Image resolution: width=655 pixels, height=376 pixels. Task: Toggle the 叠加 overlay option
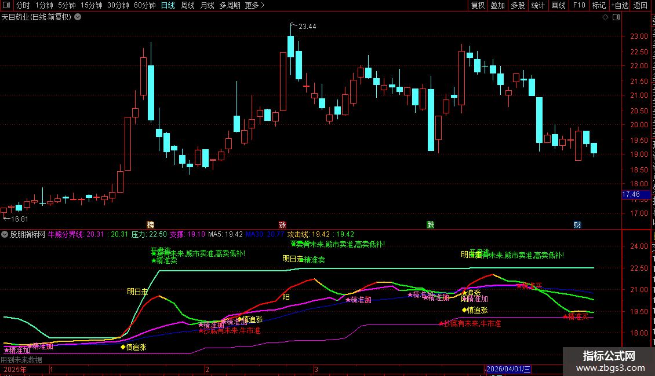pos(498,5)
